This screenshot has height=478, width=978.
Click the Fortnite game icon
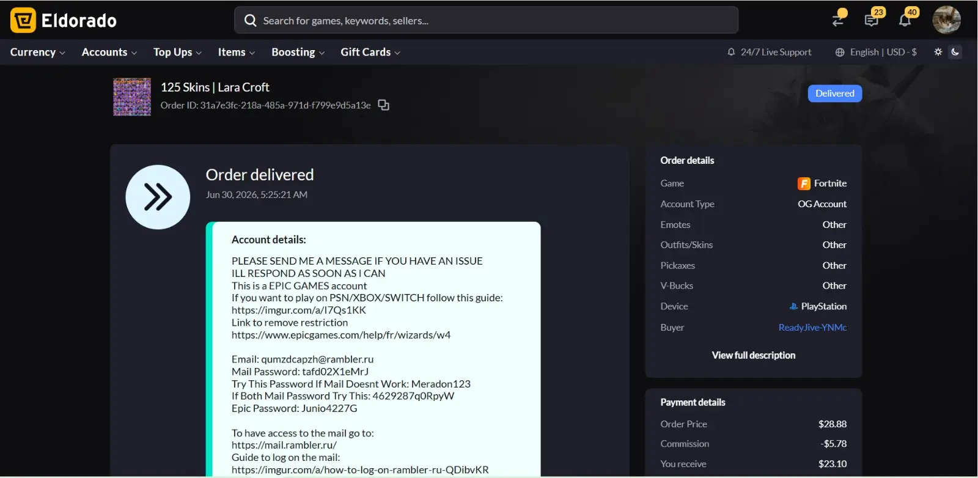[804, 183]
